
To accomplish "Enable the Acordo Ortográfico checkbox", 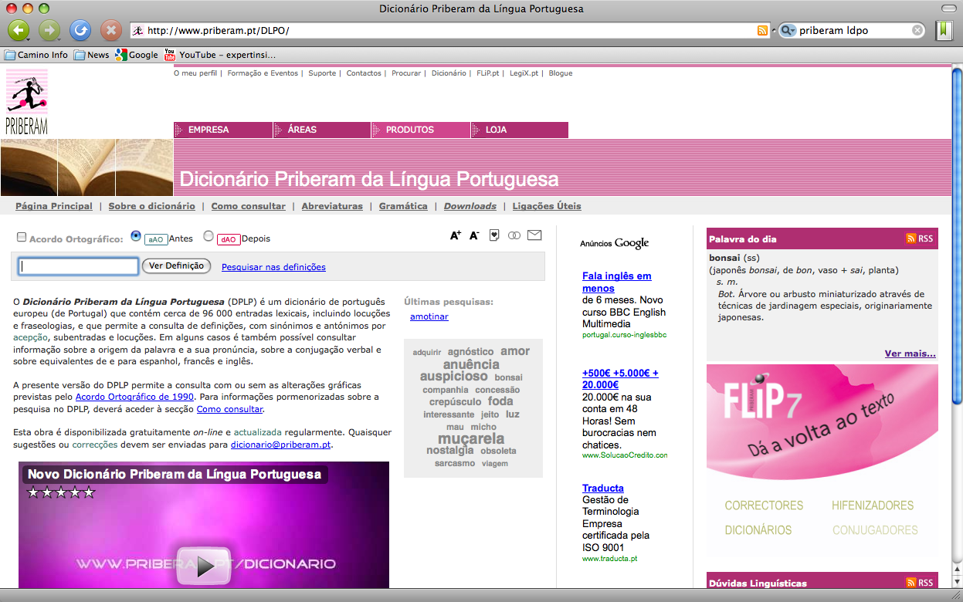I will pyautogui.click(x=22, y=238).
